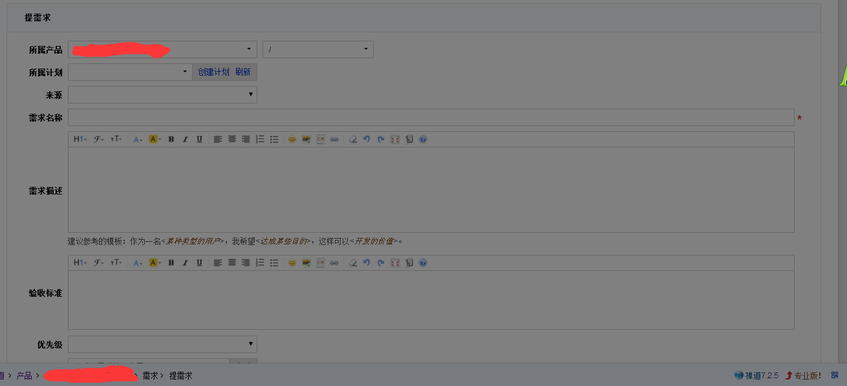Expand the 所属计划 plan dropdown
847x386 pixels.
[130, 72]
